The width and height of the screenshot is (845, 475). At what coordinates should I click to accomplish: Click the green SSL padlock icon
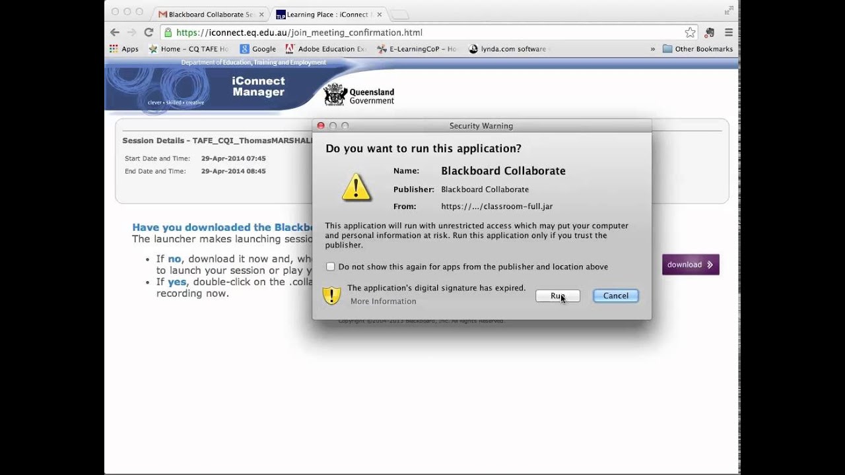click(168, 32)
